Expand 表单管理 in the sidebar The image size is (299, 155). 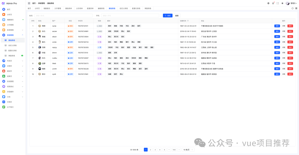pyautogui.click(x=12, y=30)
